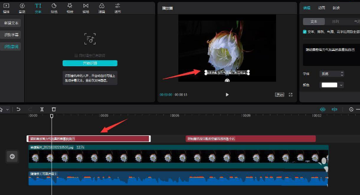
Task: Click the white text color swatch
Action: 329,85
